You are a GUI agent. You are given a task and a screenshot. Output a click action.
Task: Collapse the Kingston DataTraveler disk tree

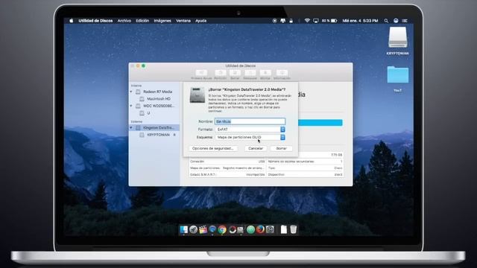[131, 127]
